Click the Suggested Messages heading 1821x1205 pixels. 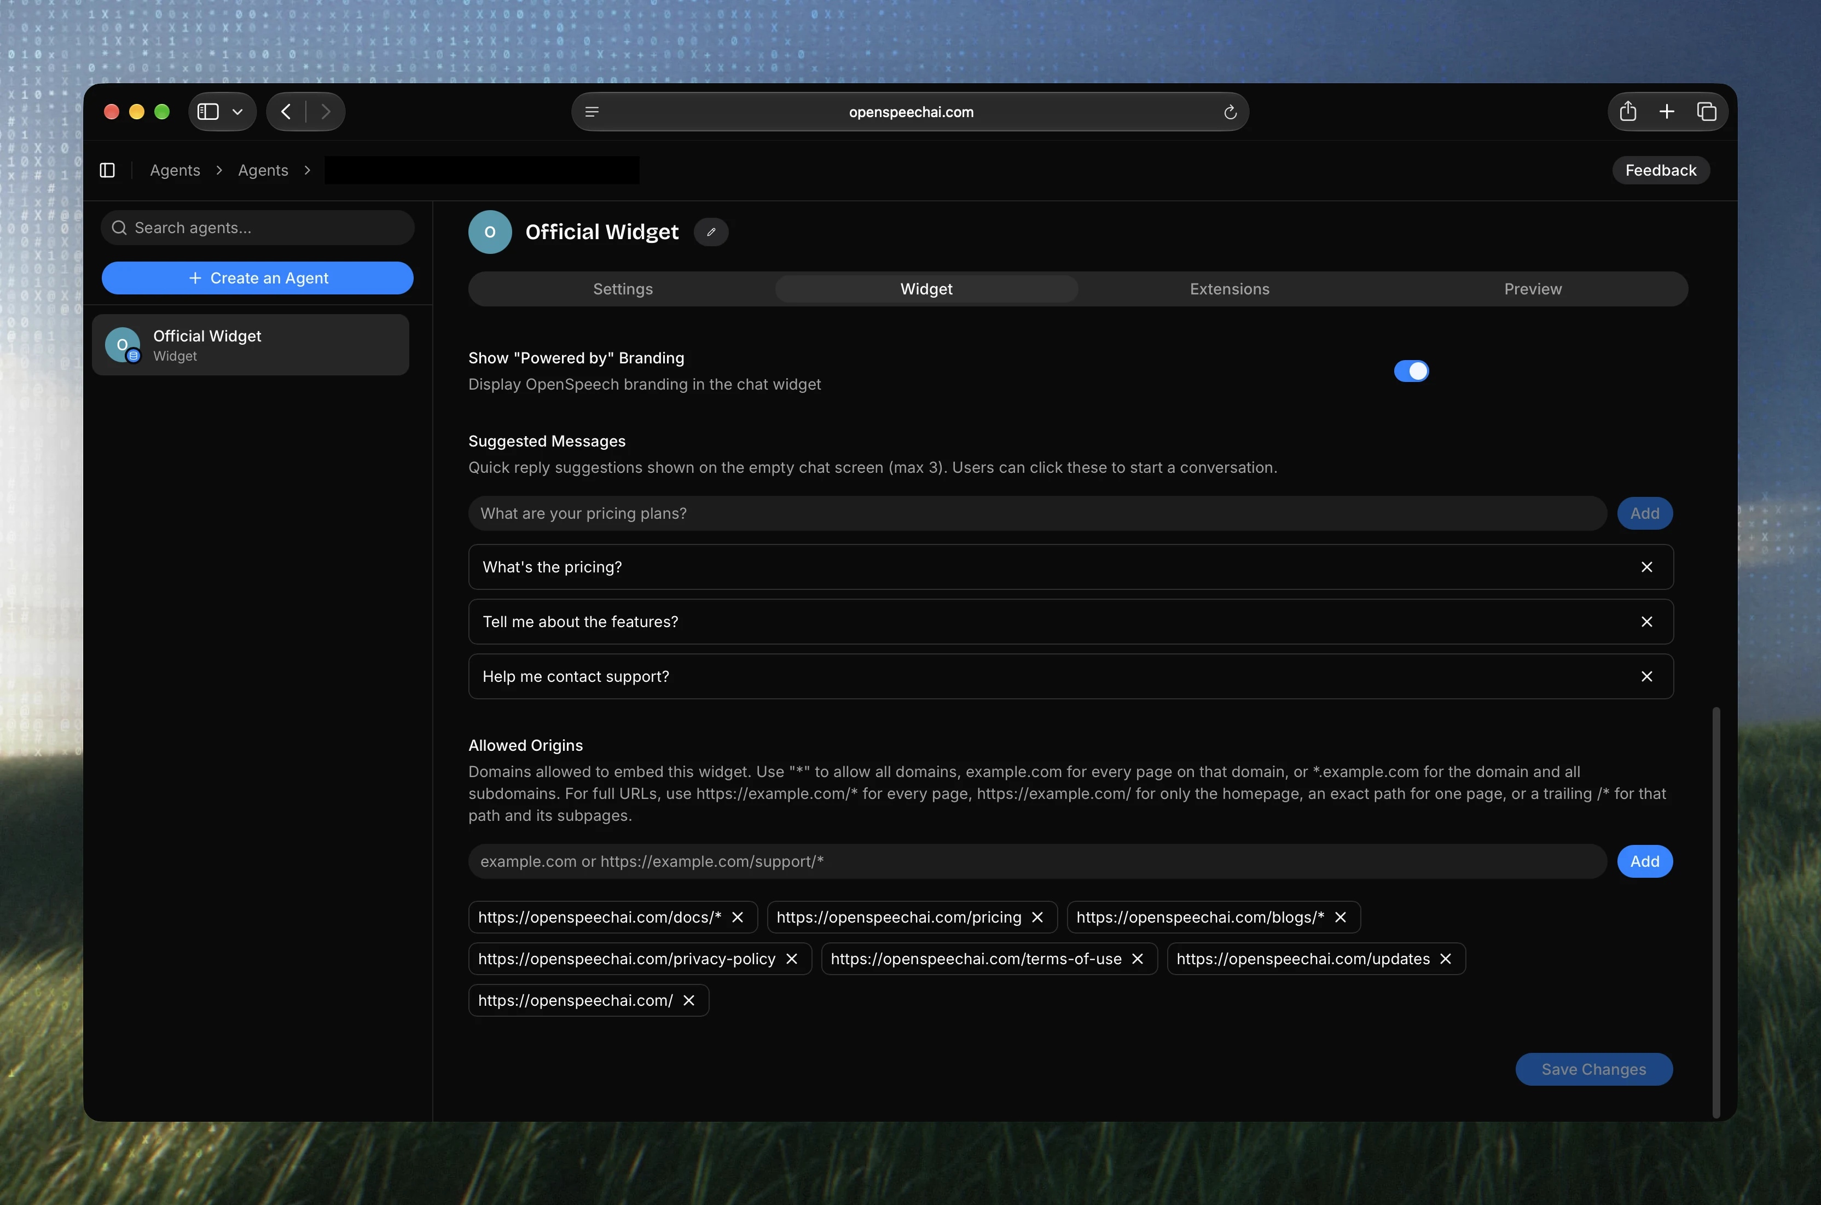[x=547, y=441]
